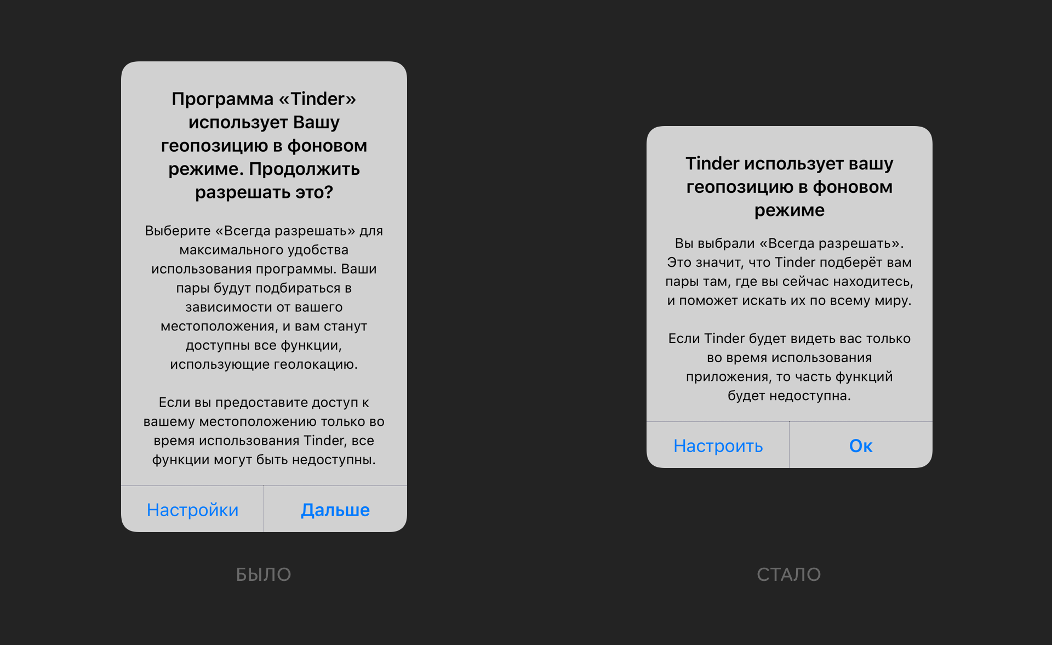This screenshot has width=1052, height=645.
Task: Click the background behind the dialogs
Action: [x=526, y=38]
